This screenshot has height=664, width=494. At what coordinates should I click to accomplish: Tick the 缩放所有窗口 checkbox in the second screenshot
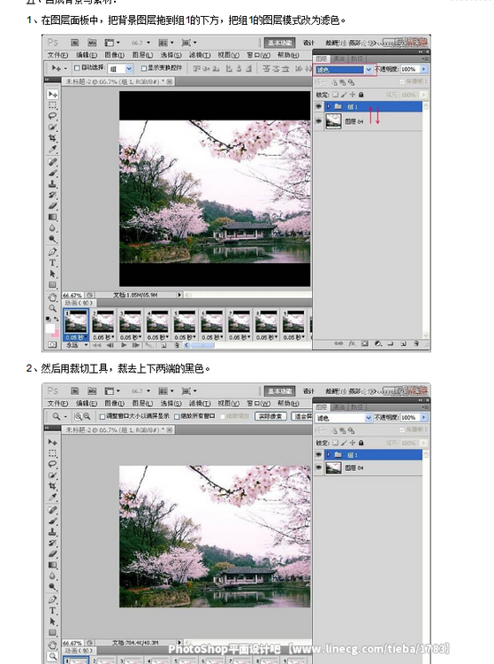coord(177,417)
